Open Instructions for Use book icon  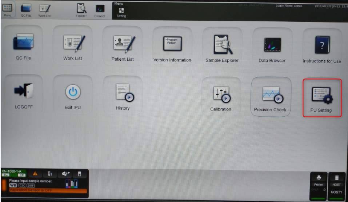(321, 46)
